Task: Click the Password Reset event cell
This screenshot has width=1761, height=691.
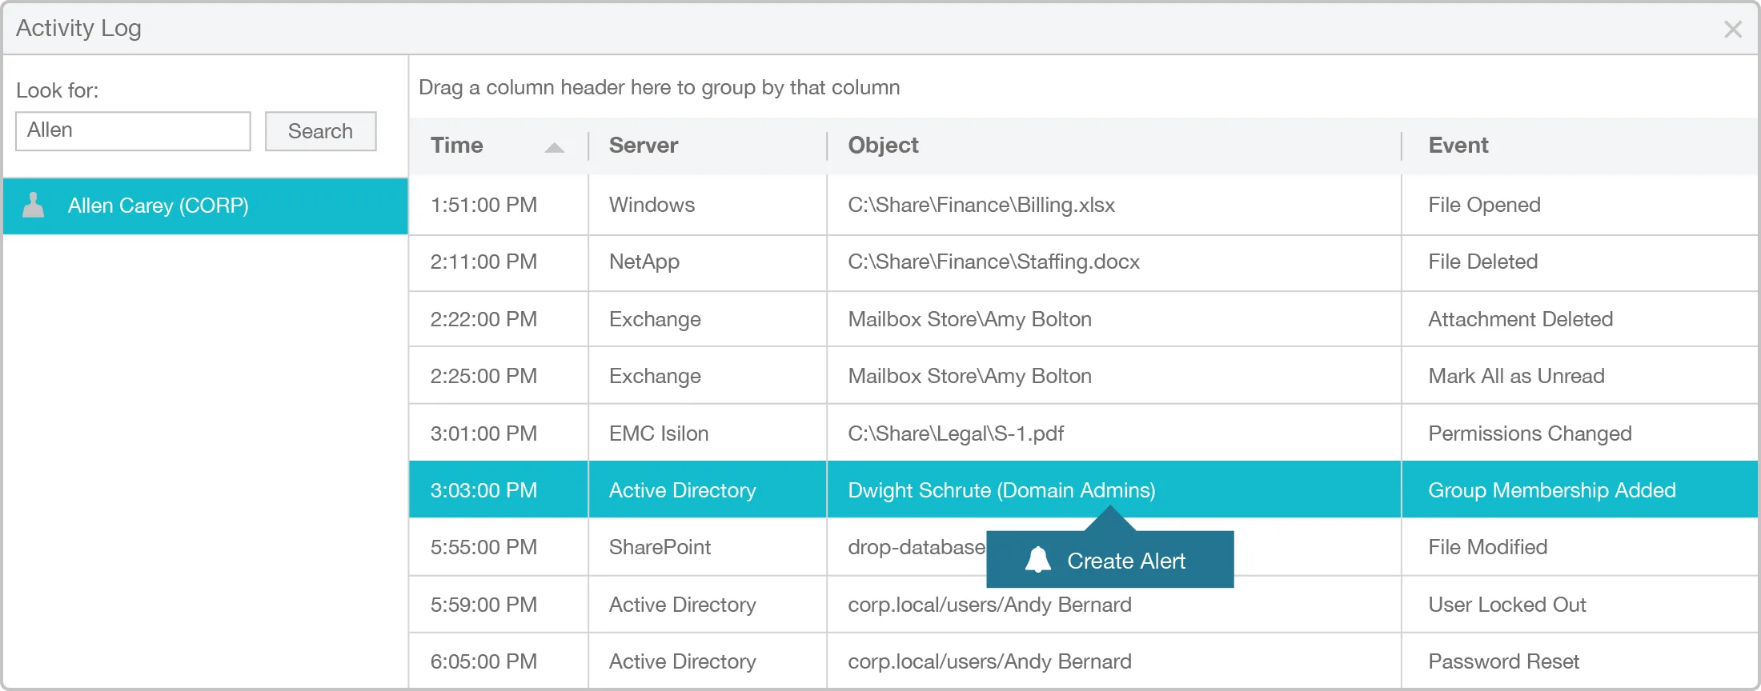Action: tap(1580, 661)
